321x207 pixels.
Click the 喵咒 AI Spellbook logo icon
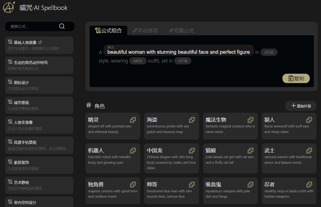coord(9,7)
